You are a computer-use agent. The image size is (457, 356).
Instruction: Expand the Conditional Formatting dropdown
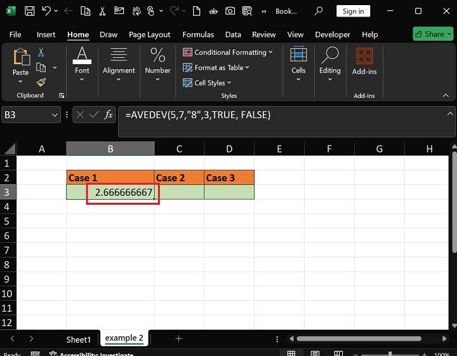point(228,52)
